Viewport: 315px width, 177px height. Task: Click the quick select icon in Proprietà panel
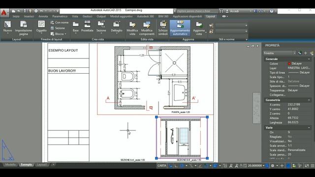tap(312, 53)
